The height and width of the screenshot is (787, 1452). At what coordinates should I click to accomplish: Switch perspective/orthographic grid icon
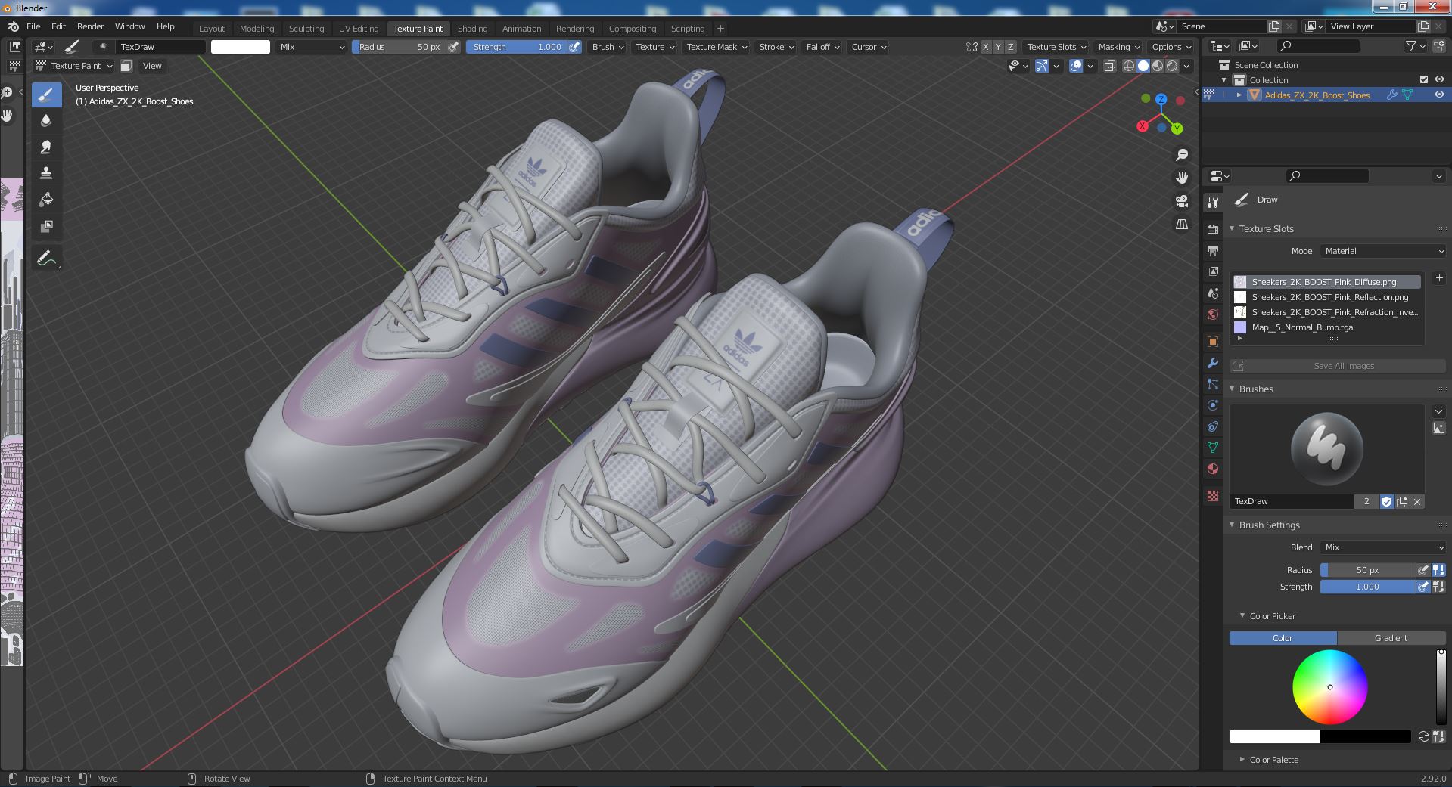tap(1181, 225)
